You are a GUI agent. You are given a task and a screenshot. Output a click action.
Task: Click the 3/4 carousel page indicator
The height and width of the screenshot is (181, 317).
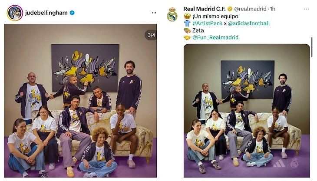pos(151,35)
